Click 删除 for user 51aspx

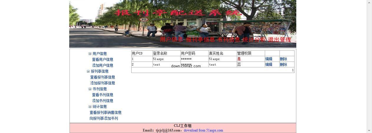pos(283,59)
